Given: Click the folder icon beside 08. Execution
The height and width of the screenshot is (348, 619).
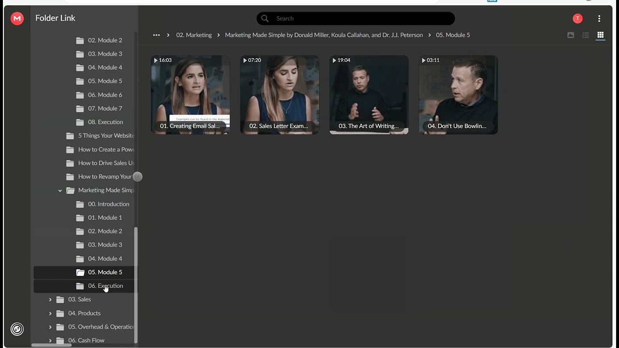Looking at the screenshot, I should click(x=80, y=122).
